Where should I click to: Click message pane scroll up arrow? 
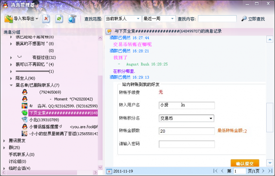pyautogui.click(x=270, y=39)
